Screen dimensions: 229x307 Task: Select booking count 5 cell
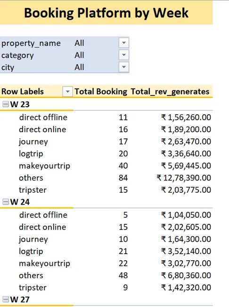[x=125, y=215]
